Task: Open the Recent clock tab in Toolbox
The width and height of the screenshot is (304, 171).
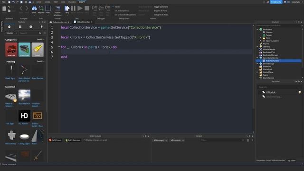Action: coord(31,27)
